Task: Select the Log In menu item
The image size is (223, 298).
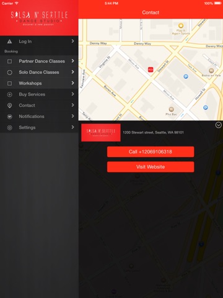Action: pyautogui.click(x=39, y=42)
